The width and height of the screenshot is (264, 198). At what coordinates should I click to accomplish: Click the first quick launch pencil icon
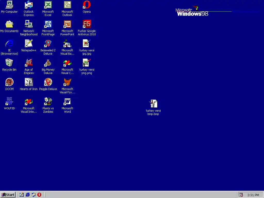22,195
